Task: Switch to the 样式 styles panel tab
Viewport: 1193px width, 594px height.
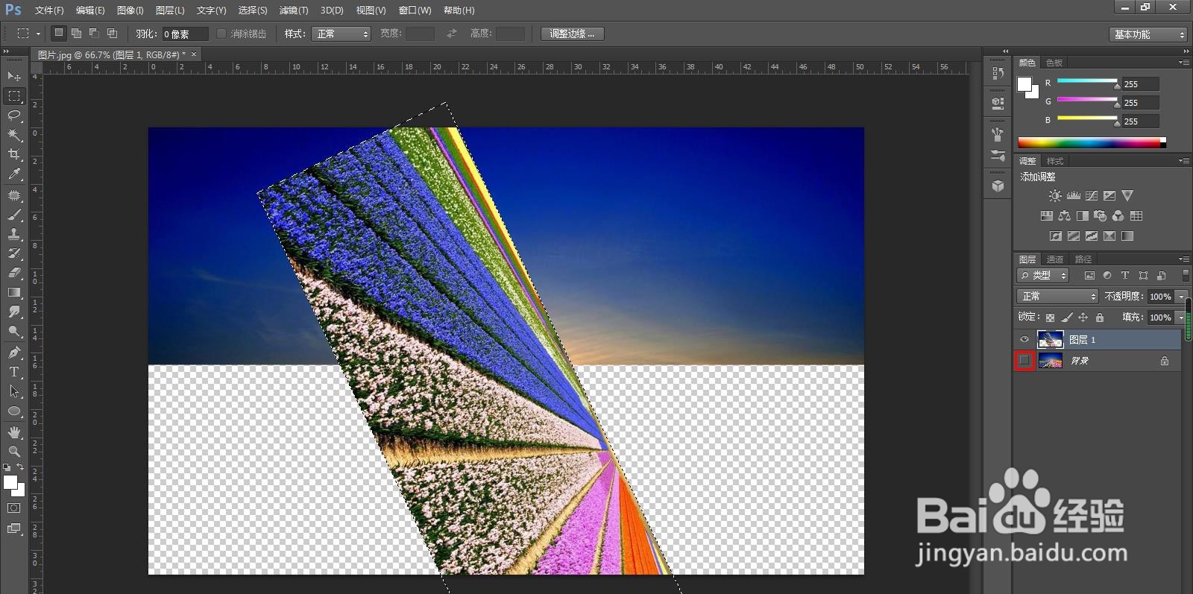Action: pos(1055,161)
